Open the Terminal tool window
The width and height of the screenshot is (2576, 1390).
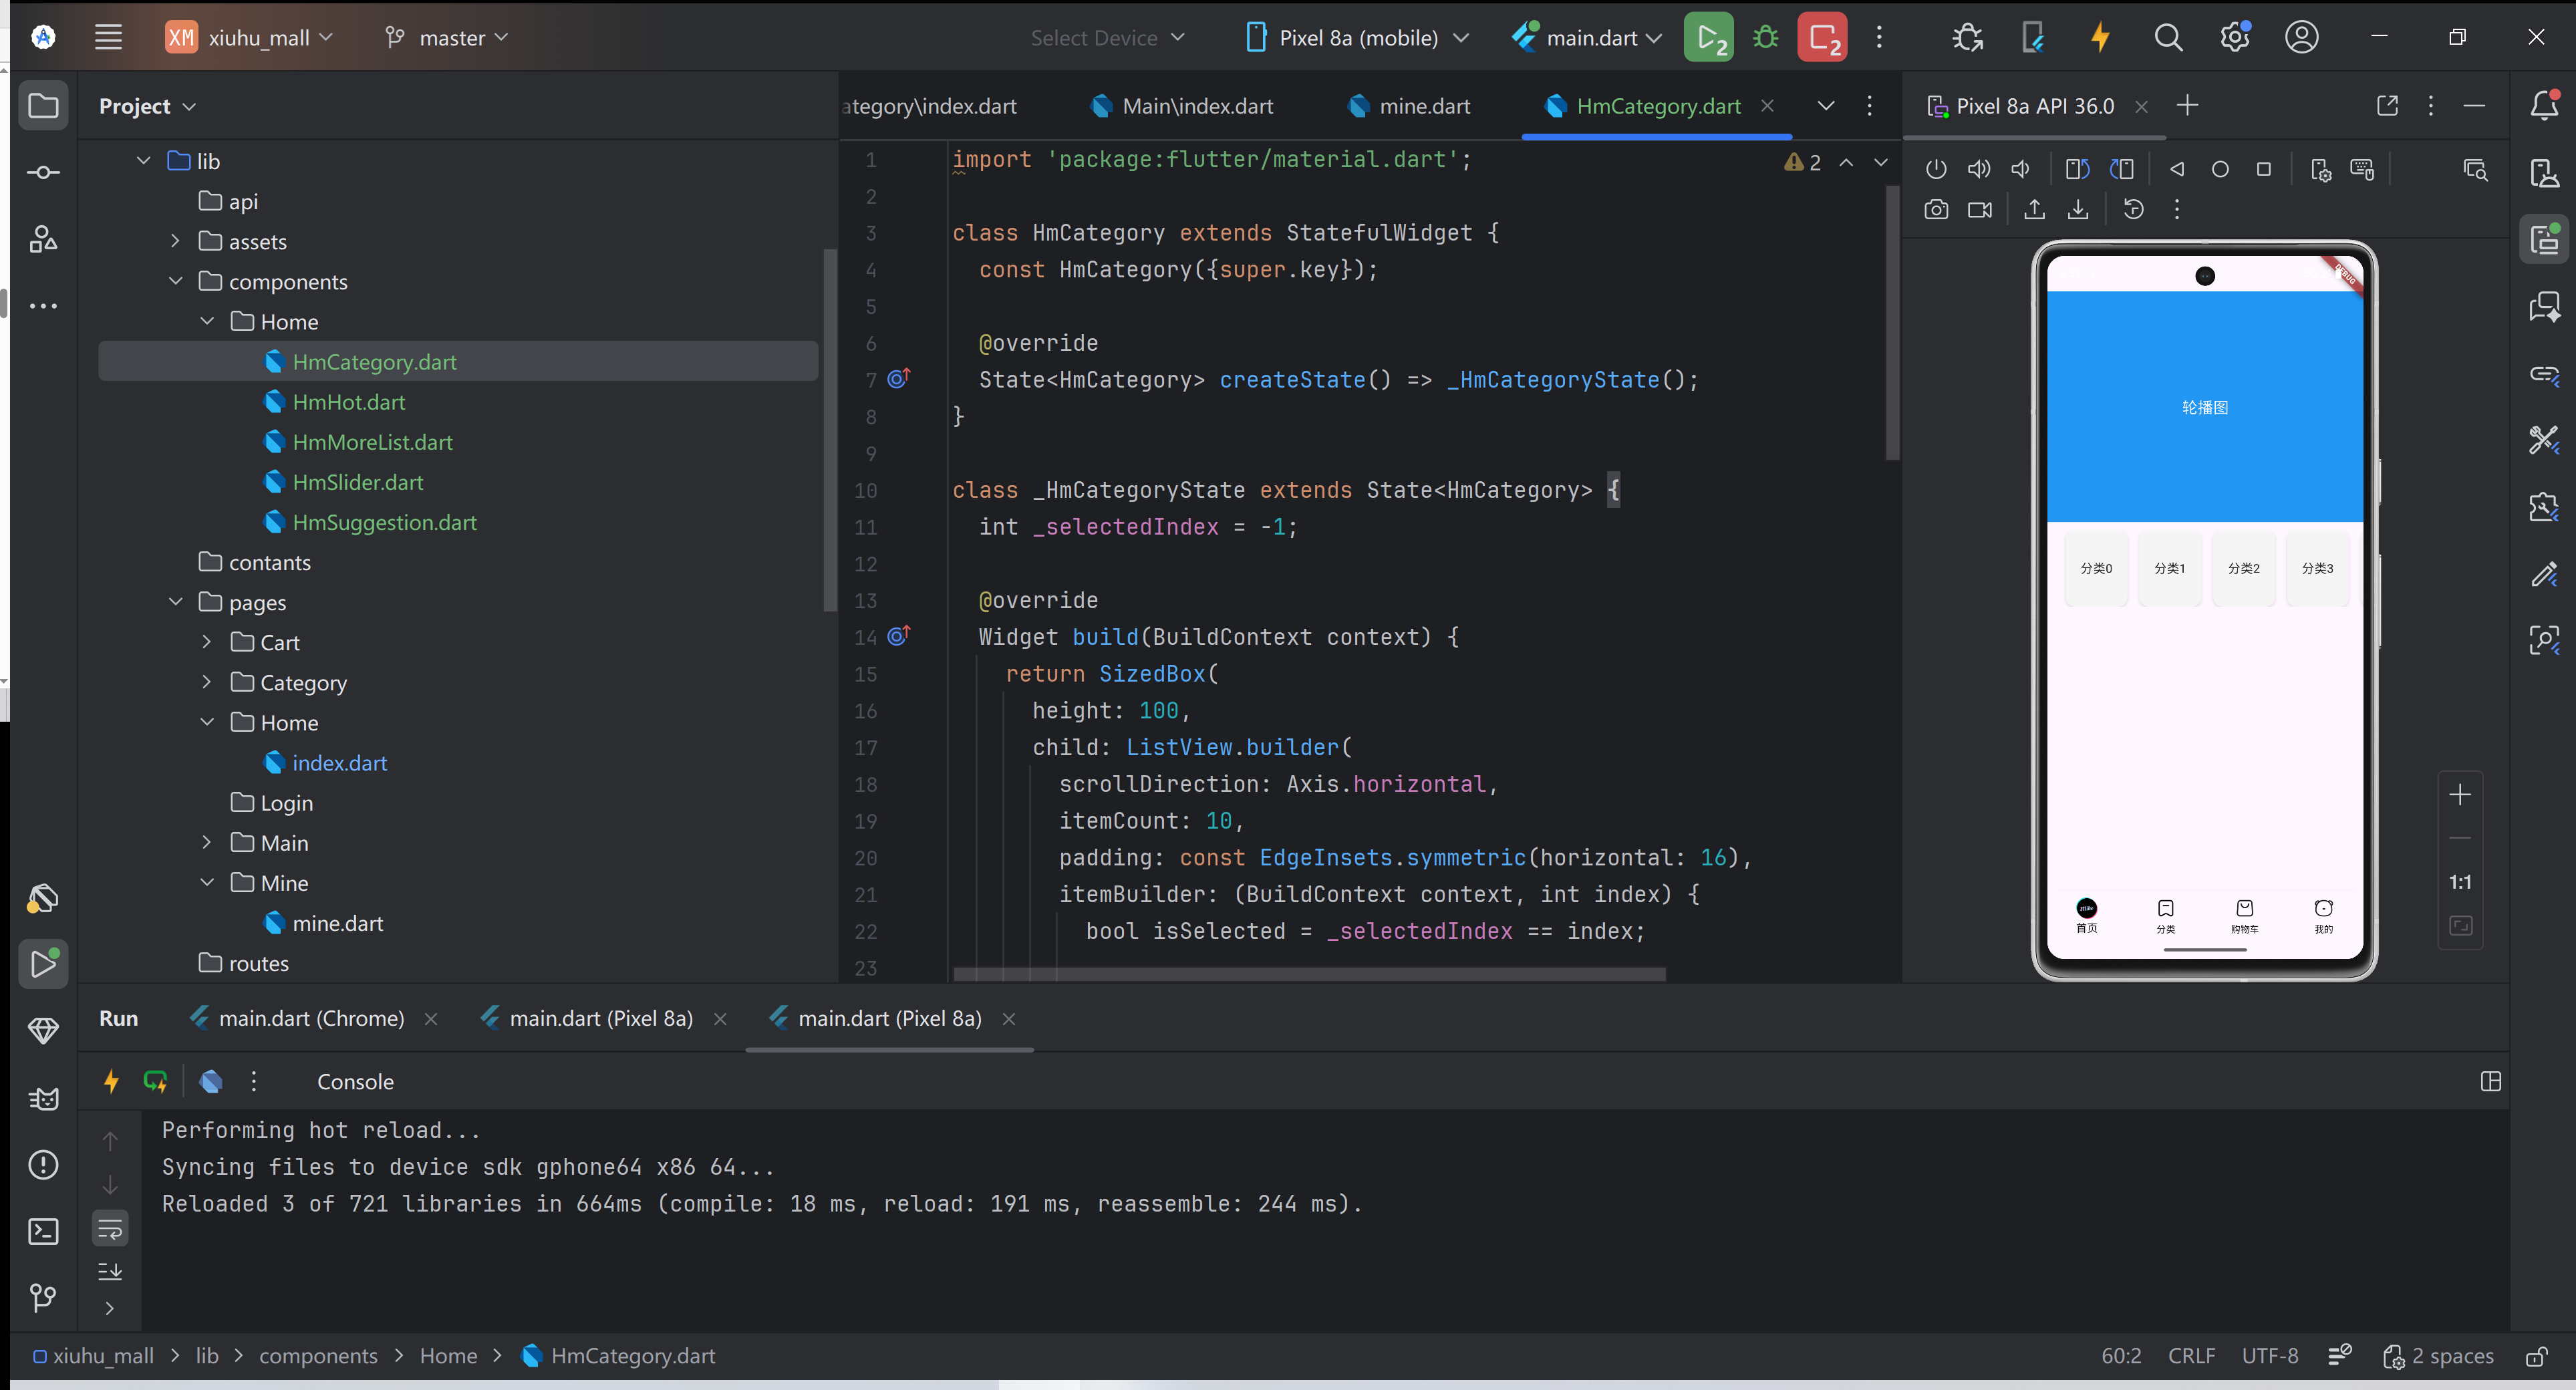(43, 1231)
